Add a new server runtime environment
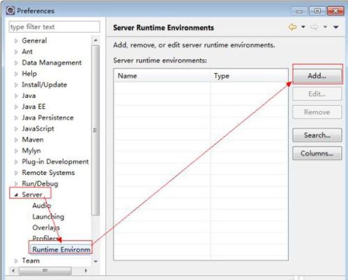 pos(317,76)
